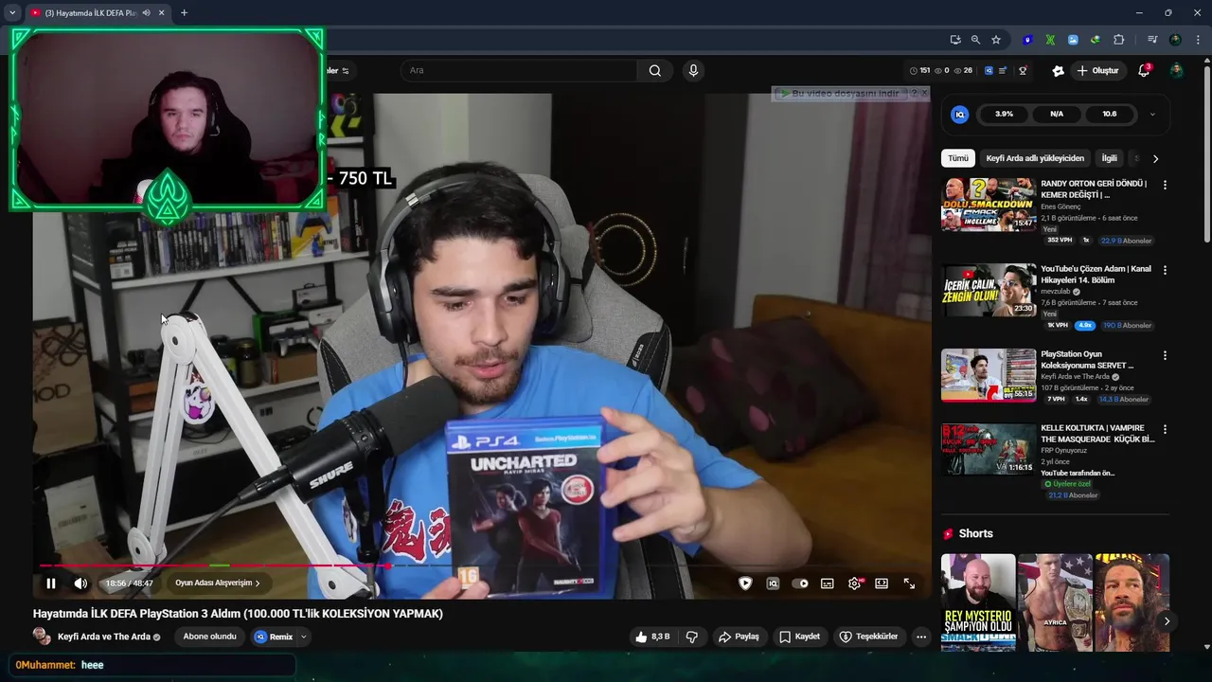Image resolution: width=1212 pixels, height=682 pixels.
Task: Click the Paylaş share button
Action: pyautogui.click(x=739, y=637)
